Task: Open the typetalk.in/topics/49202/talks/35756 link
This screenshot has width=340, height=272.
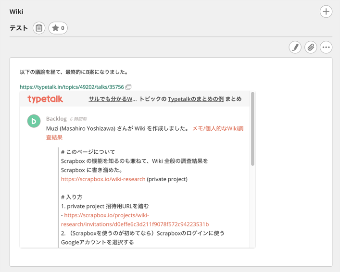Action: tap(72, 87)
